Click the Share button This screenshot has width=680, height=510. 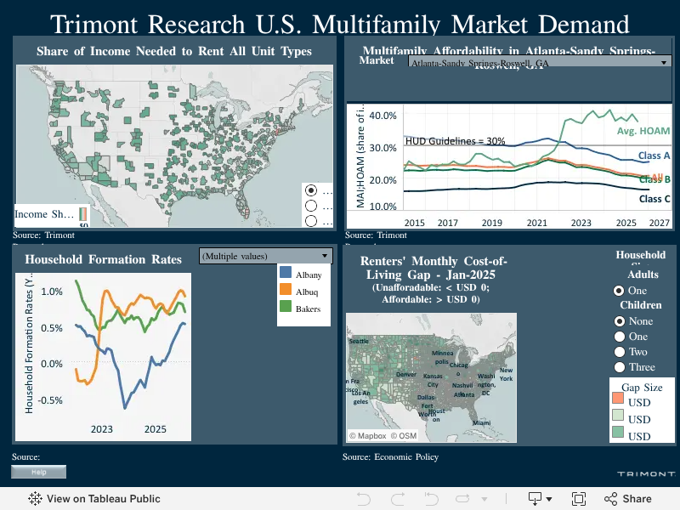(628, 499)
